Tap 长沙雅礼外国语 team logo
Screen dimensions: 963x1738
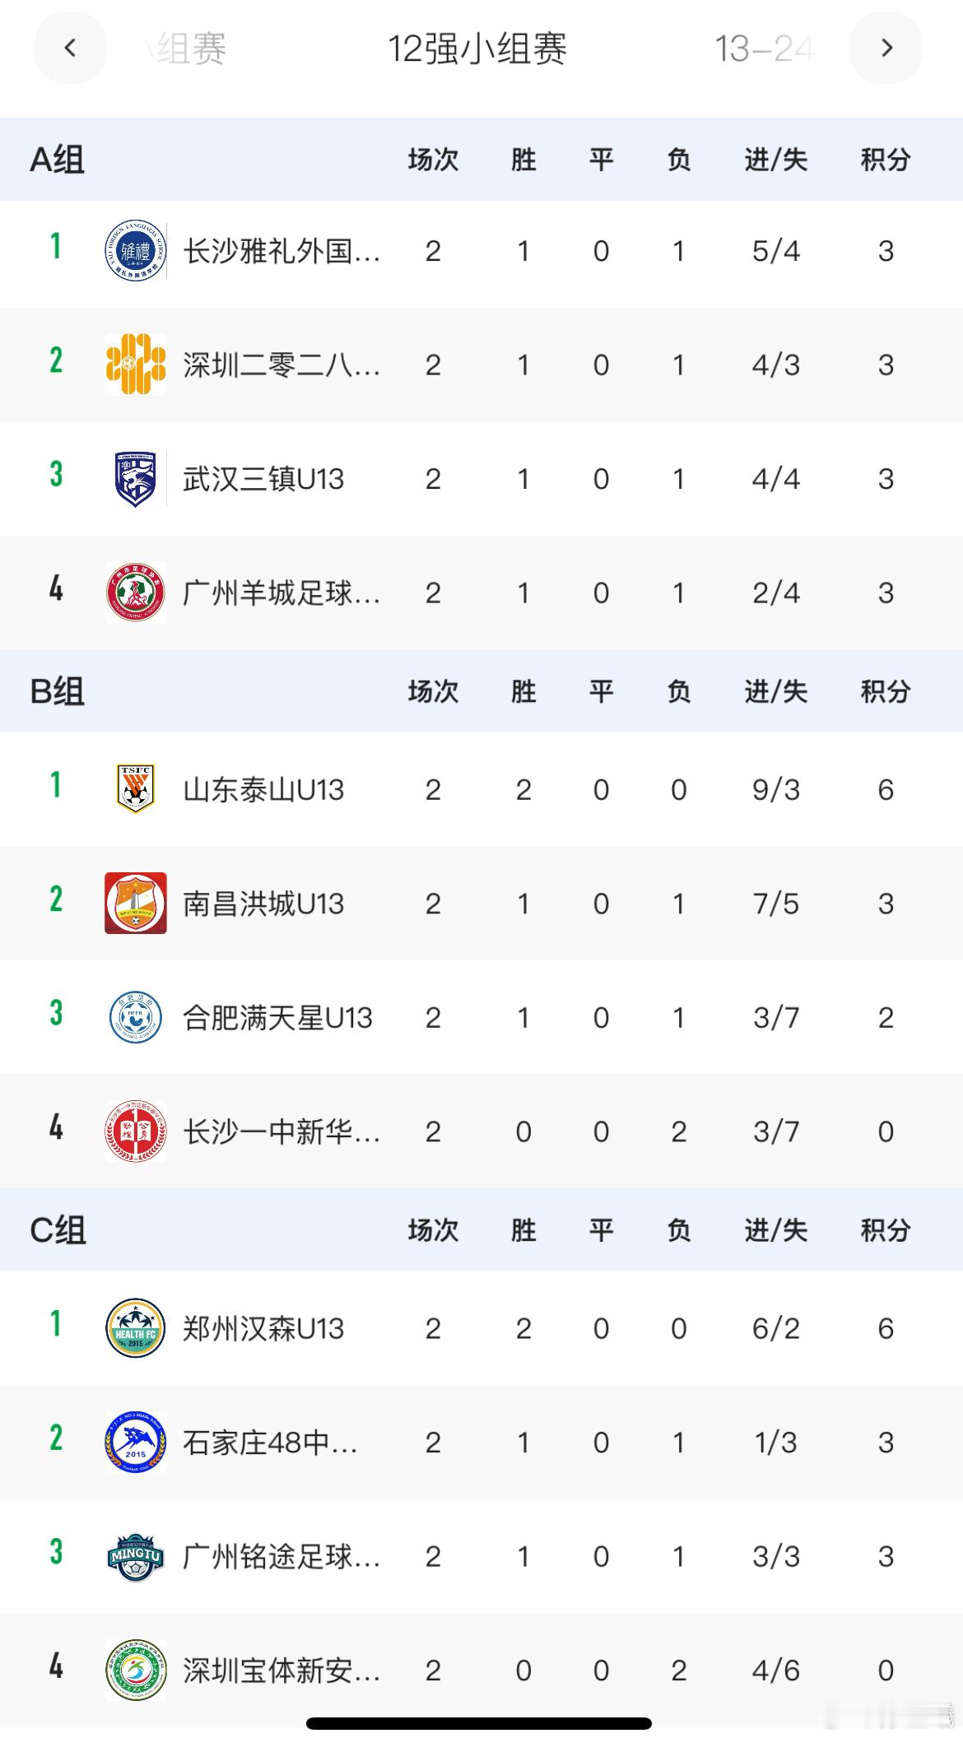click(x=136, y=250)
